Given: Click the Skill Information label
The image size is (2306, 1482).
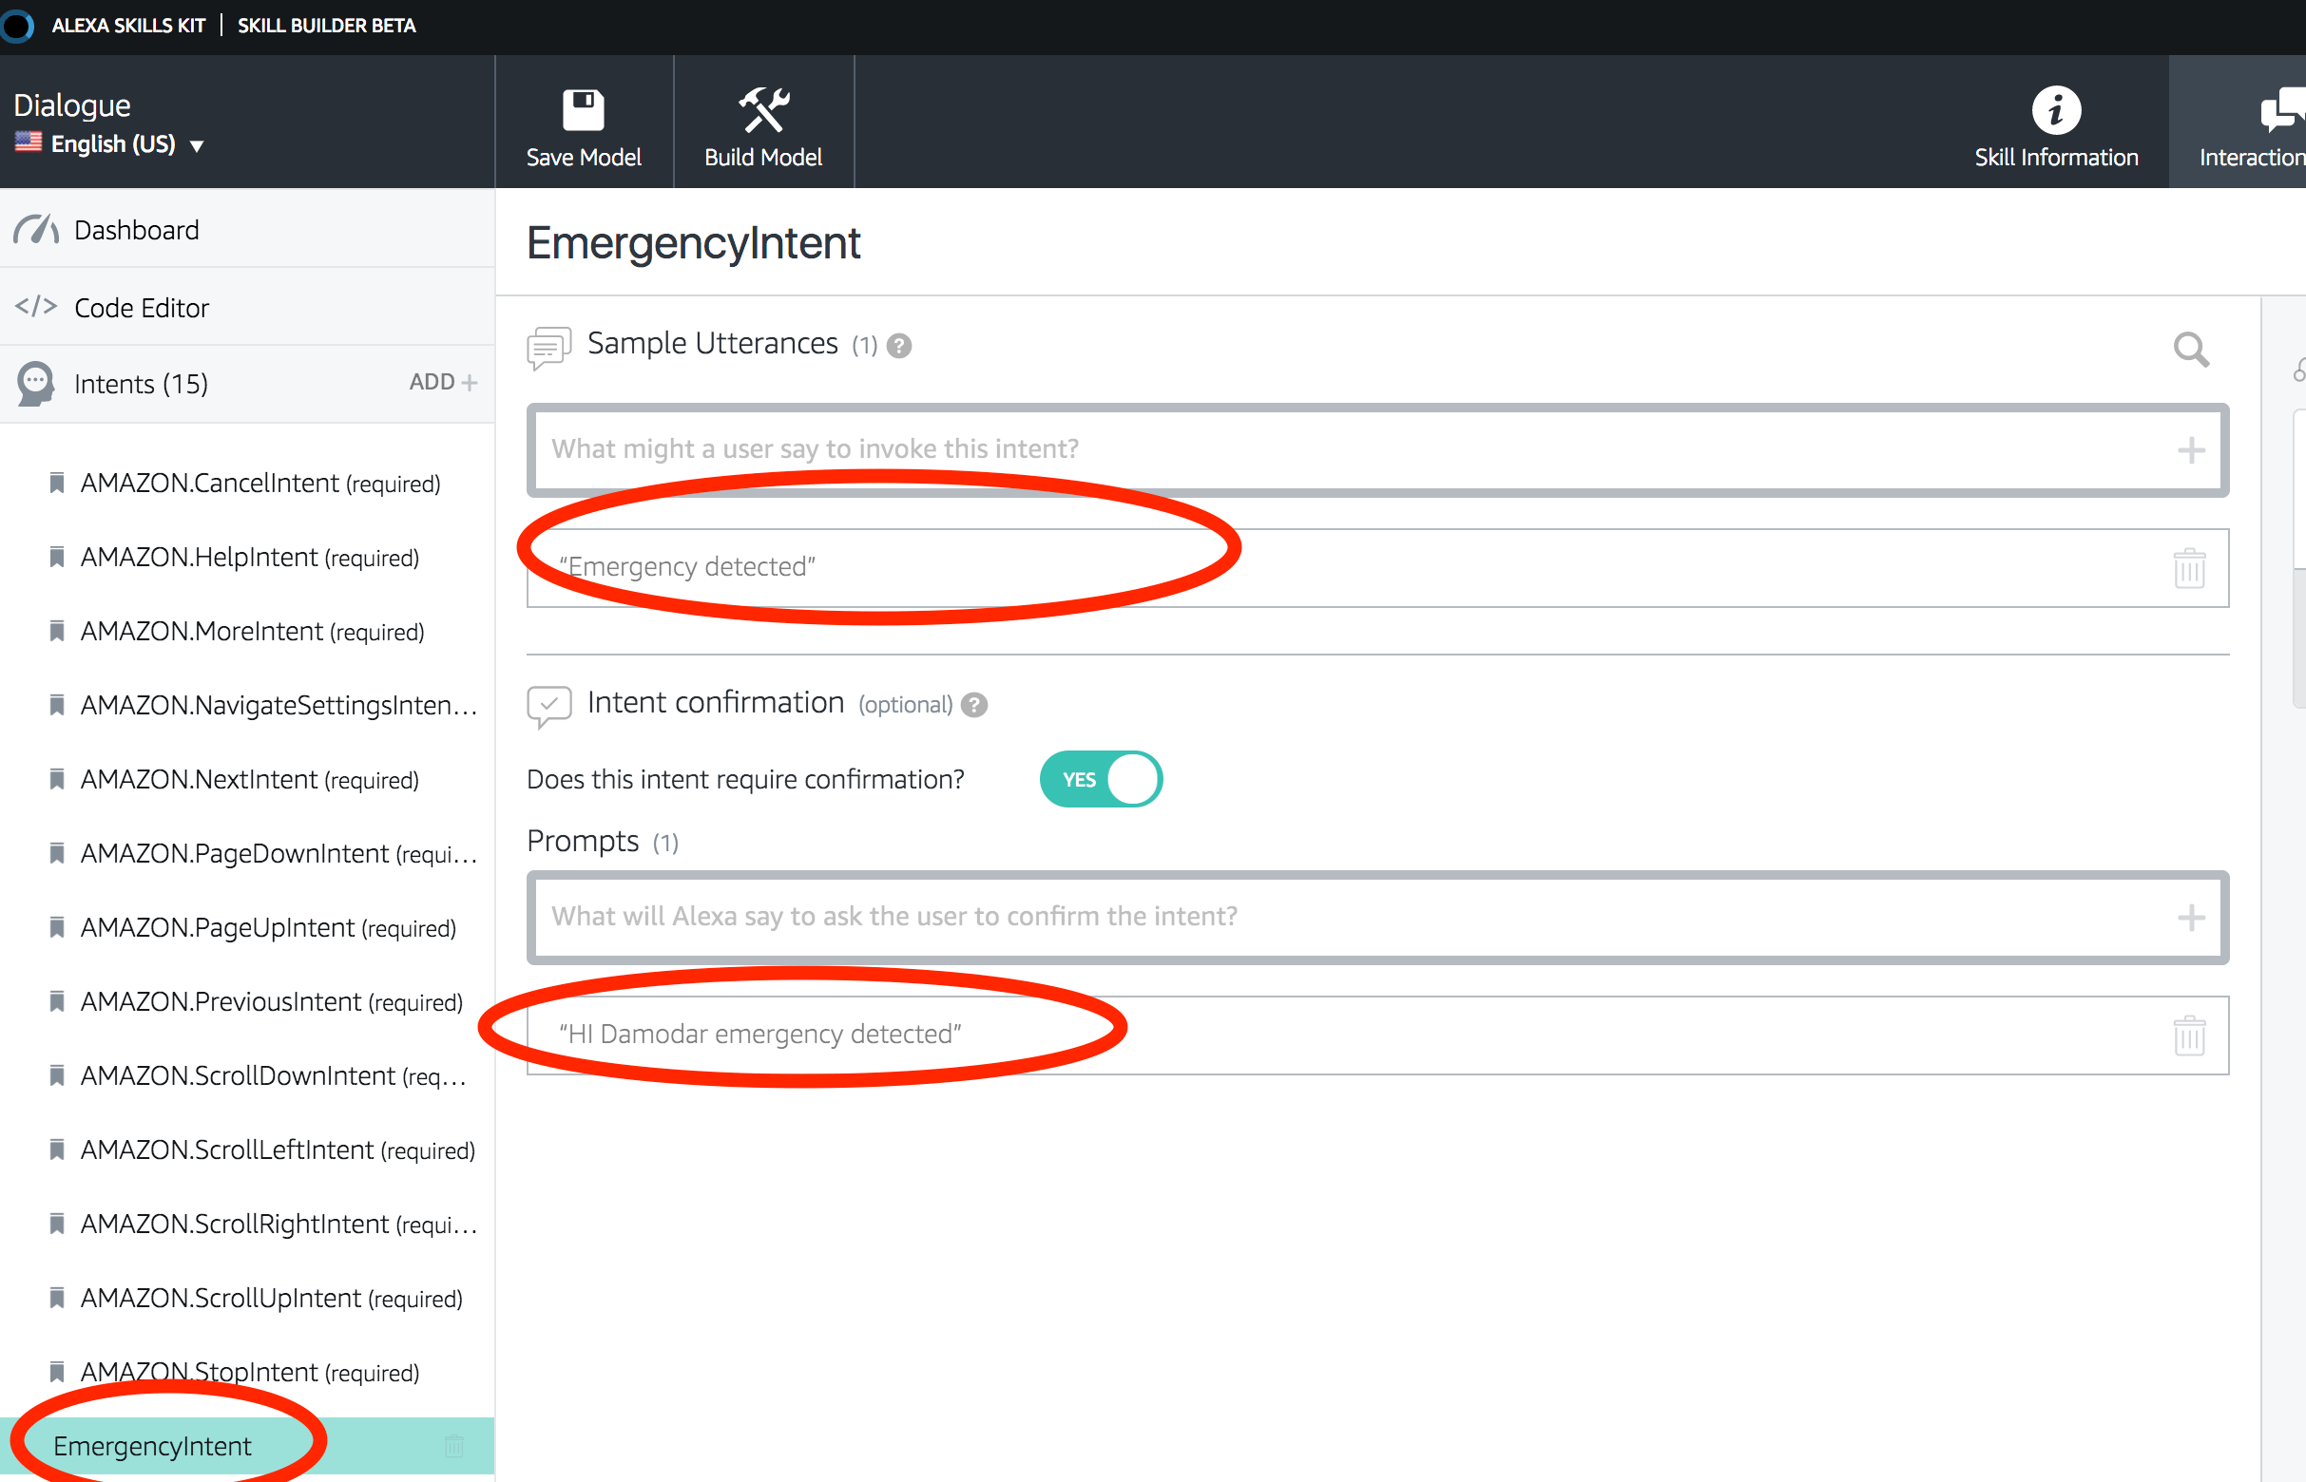Looking at the screenshot, I should [2056, 158].
